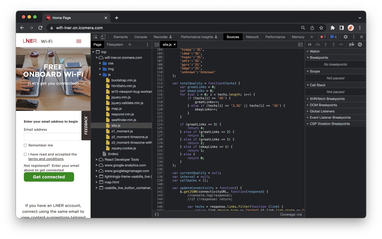Image resolution: width=382 pixels, height=239 pixels.
Task: Open (index) file in tree
Action: (113, 154)
